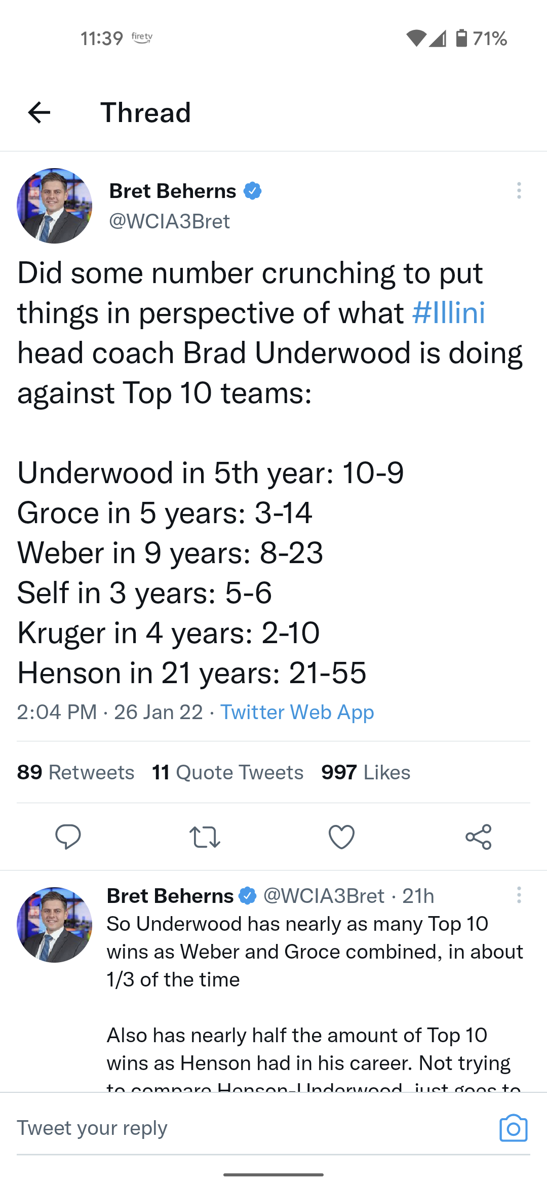Open more options for main tweet
Screen dimensions: 547x1185
(x=519, y=190)
